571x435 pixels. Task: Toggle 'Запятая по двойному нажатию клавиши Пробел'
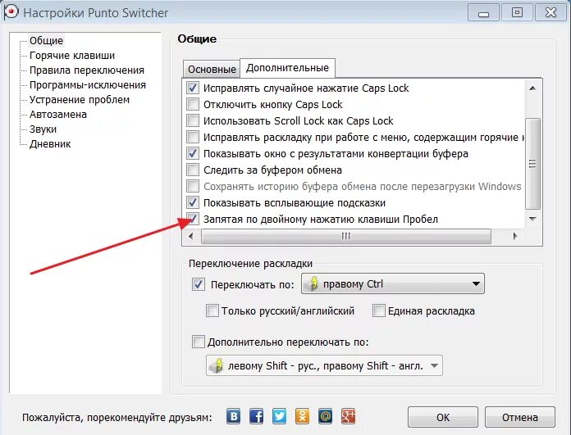click(193, 219)
